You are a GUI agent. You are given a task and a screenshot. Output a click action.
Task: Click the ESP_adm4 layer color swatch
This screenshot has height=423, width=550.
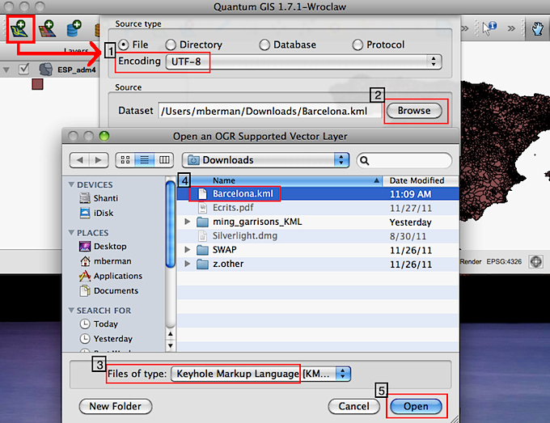point(37,84)
